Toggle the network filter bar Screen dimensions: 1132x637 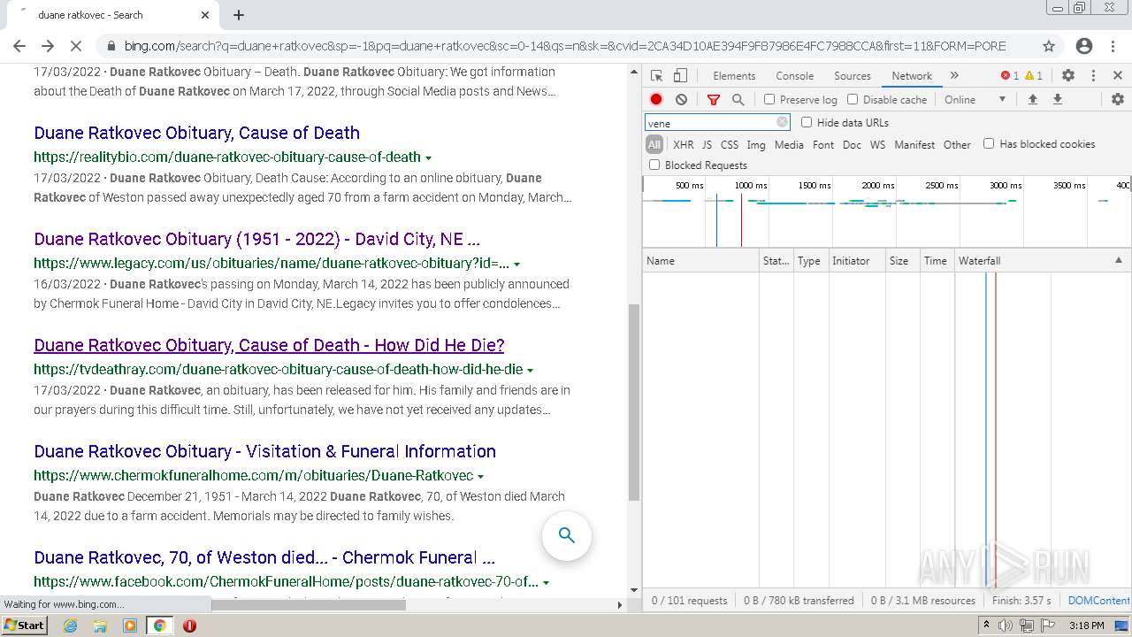click(713, 100)
